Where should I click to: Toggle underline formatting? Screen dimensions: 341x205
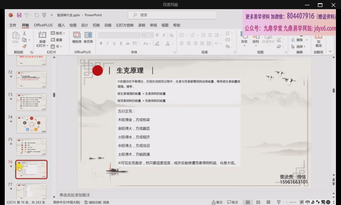click(x=114, y=44)
